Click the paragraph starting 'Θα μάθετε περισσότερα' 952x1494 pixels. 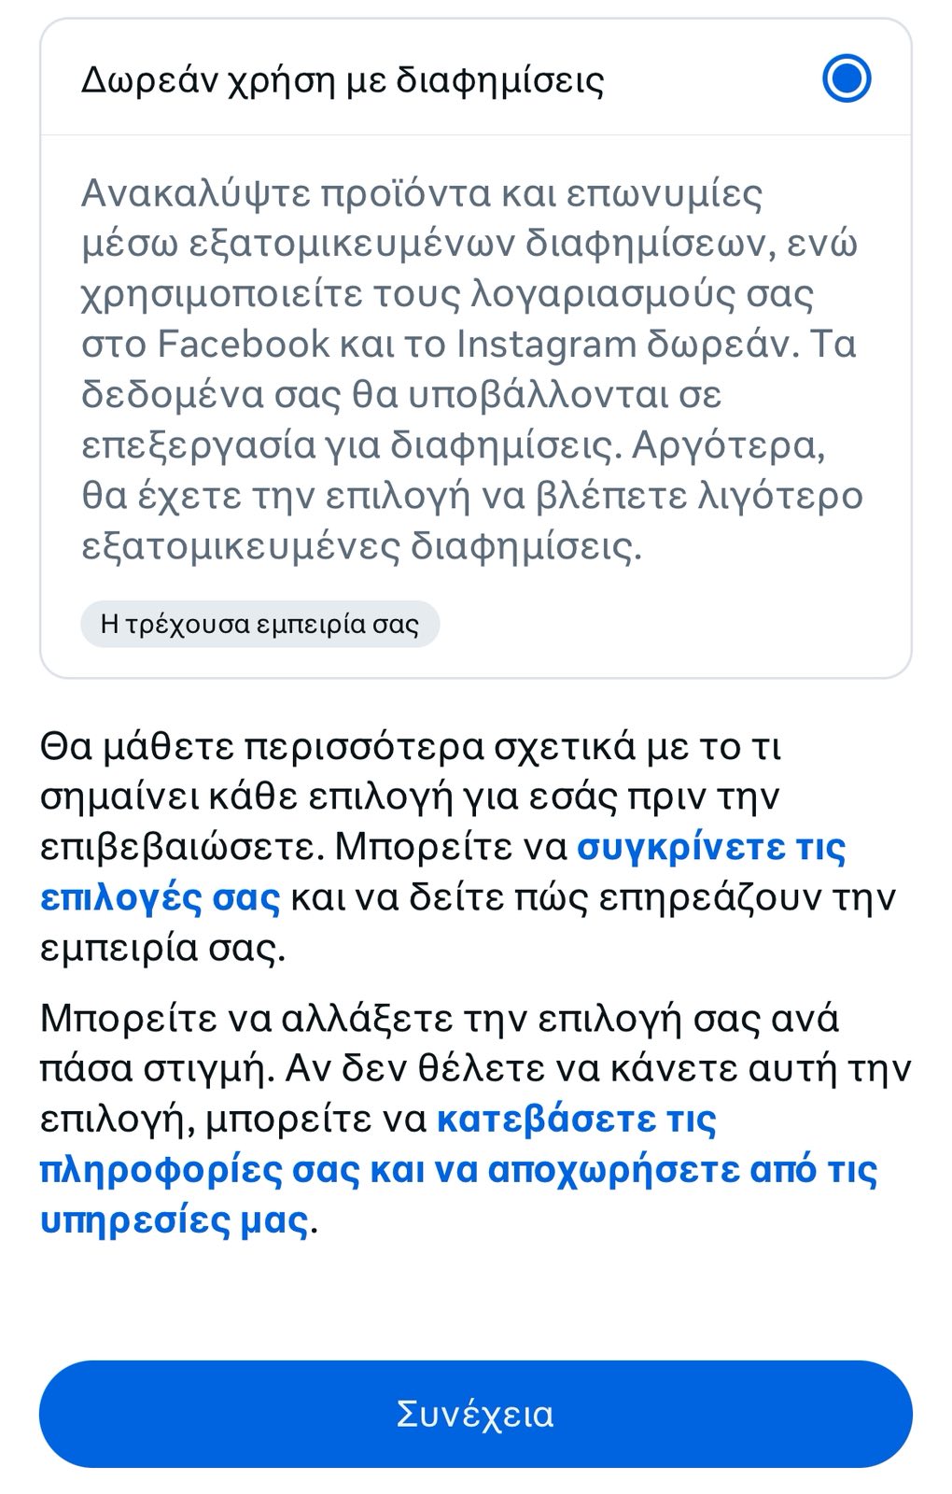(x=468, y=847)
